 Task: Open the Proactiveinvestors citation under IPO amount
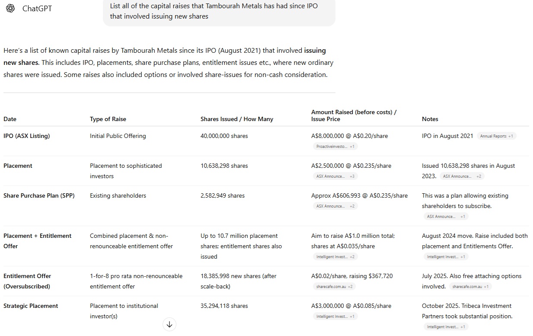click(335, 147)
